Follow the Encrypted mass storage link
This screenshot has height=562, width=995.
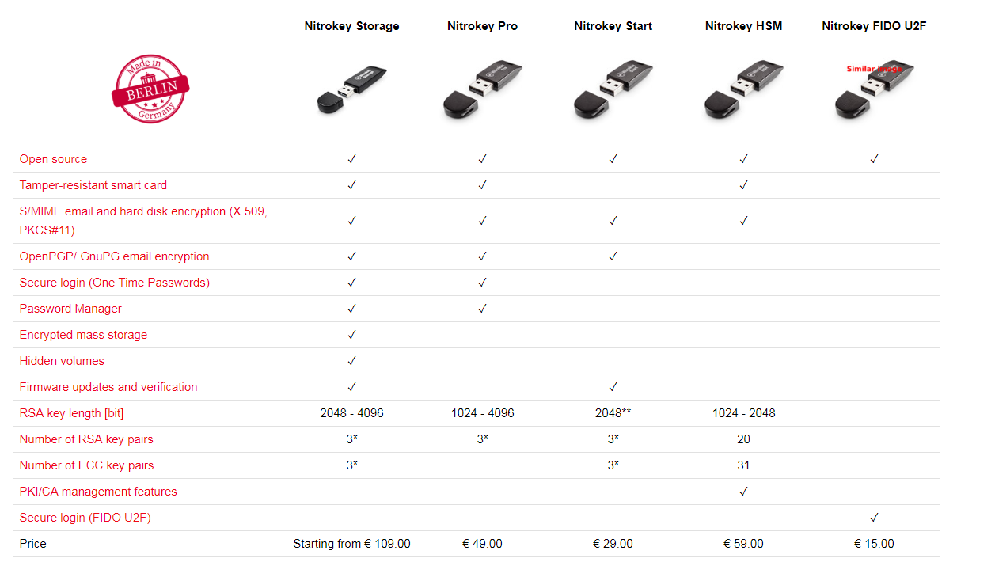(83, 335)
